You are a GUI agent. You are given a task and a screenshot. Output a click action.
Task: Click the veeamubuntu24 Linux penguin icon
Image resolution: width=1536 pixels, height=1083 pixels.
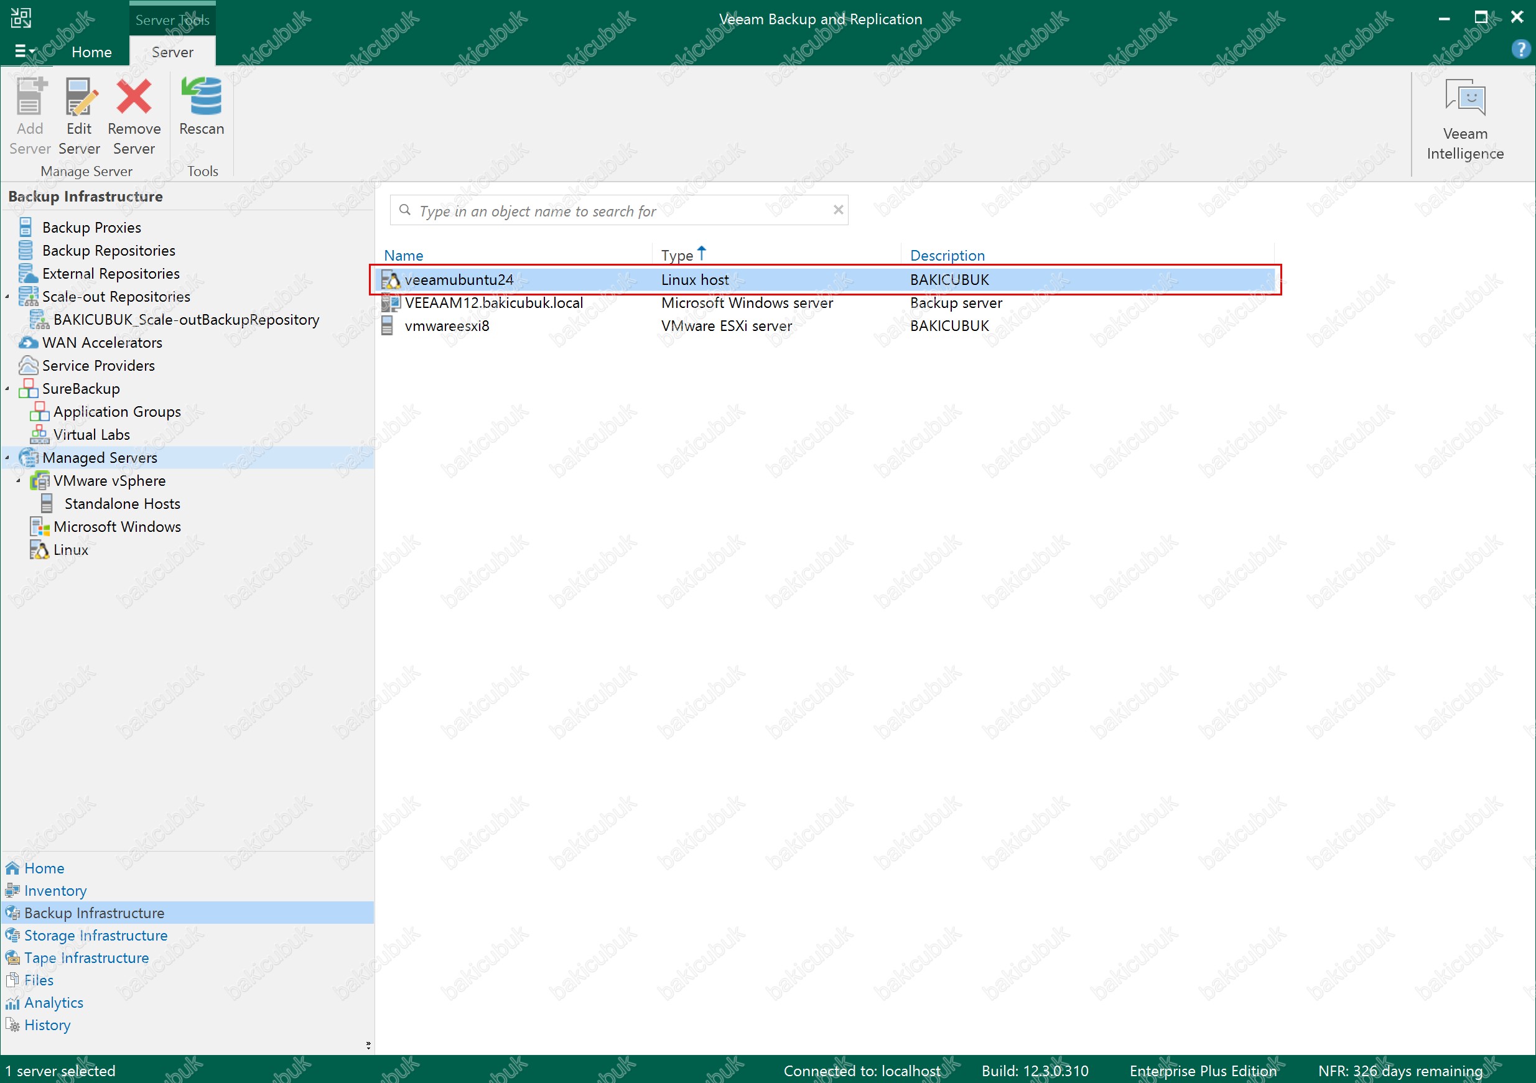[391, 279]
